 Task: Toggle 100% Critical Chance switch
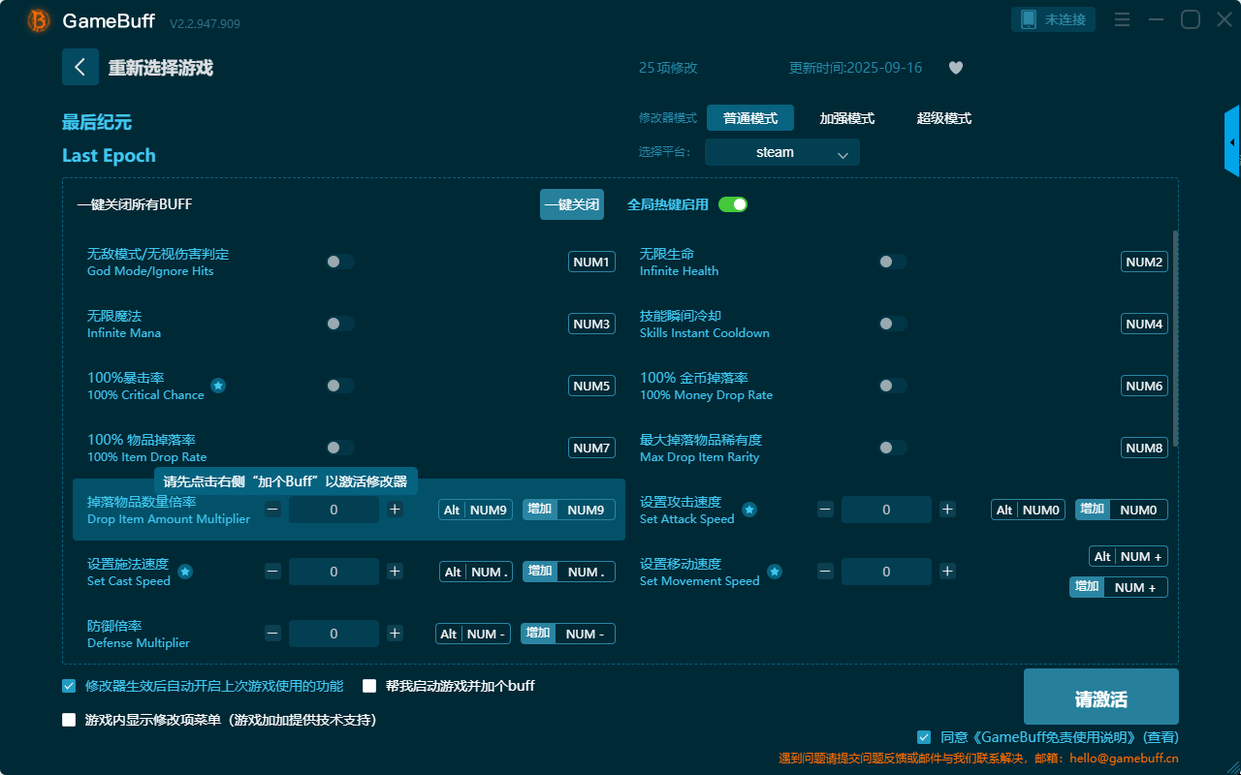pyautogui.click(x=340, y=386)
